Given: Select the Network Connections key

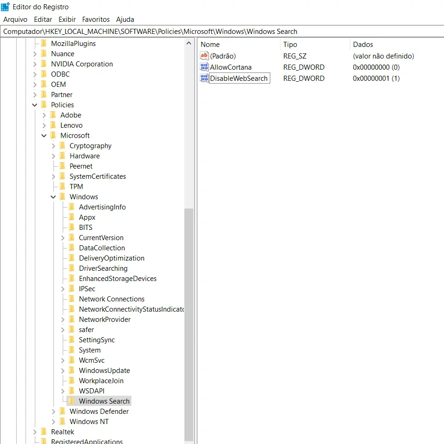Looking at the screenshot, I should (111, 299).
